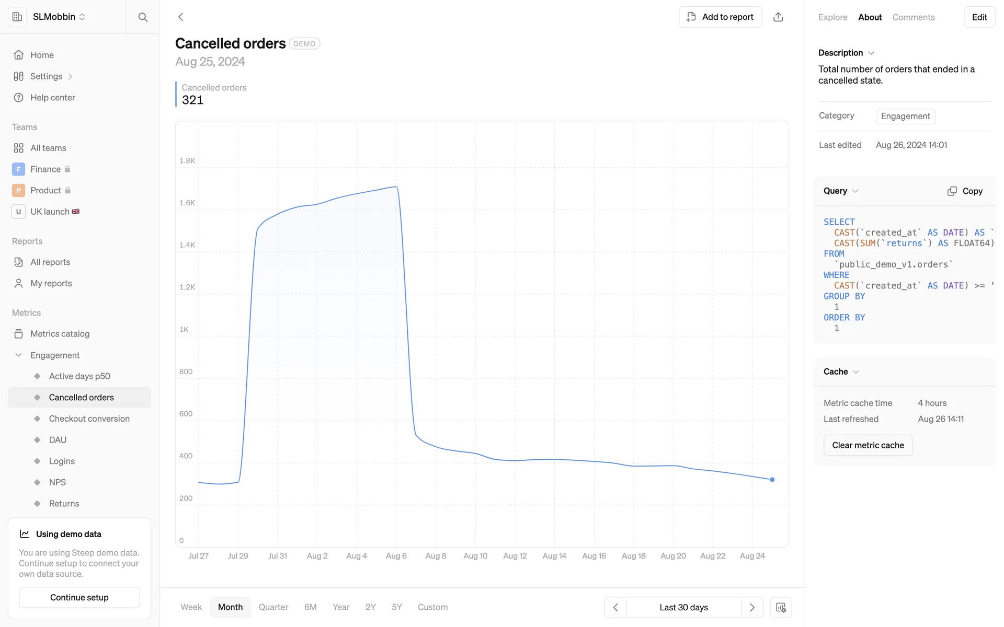
Task: Open the SLMobbin workspace switcher
Action: (59, 17)
